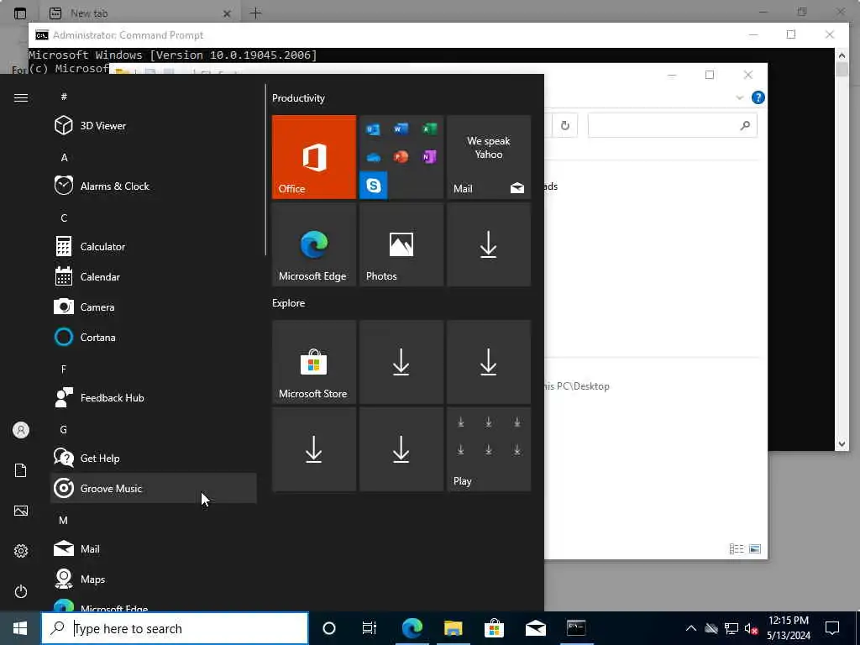
Task: Open File Explorer from taskbar
Action: click(x=453, y=628)
